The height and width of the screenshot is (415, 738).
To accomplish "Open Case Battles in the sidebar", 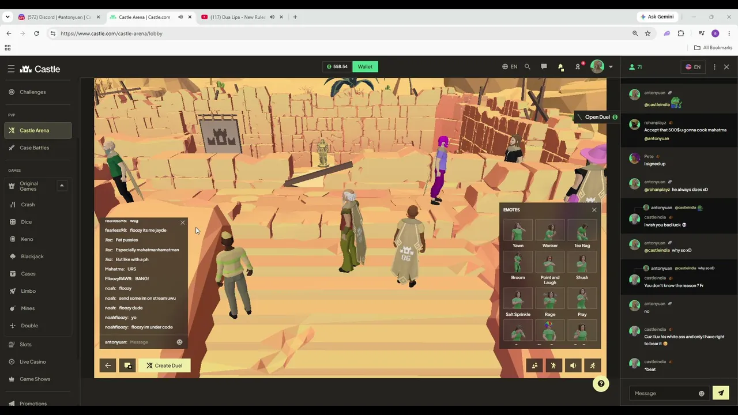I will tap(38, 148).
